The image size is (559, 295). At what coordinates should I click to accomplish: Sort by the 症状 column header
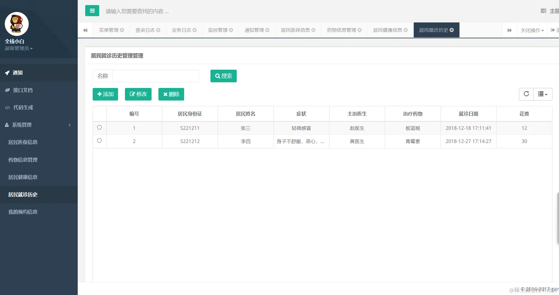pyautogui.click(x=301, y=114)
